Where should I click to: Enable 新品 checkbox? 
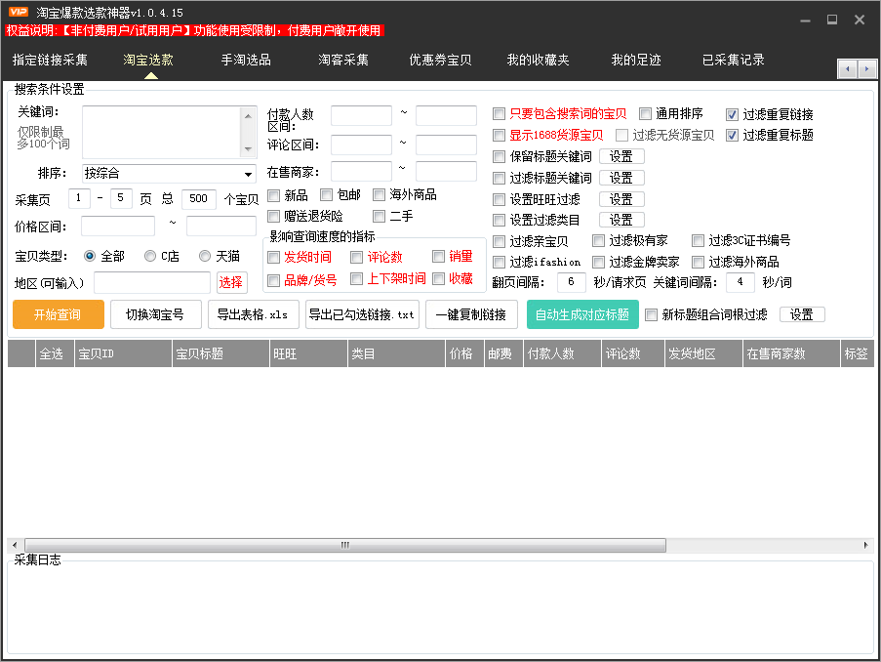click(273, 195)
